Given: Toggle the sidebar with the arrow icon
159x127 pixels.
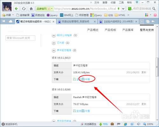Looking at the screenshot, I should pos(3,21).
